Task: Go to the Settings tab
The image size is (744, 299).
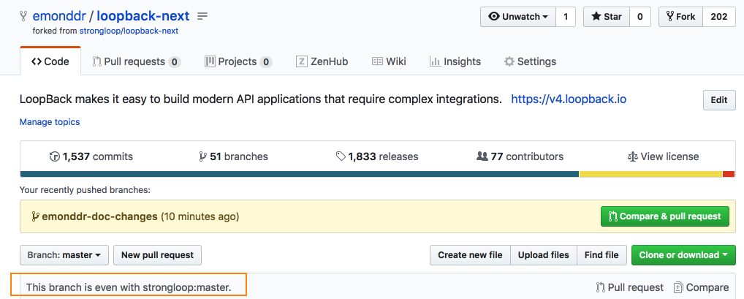Action: tap(530, 61)
